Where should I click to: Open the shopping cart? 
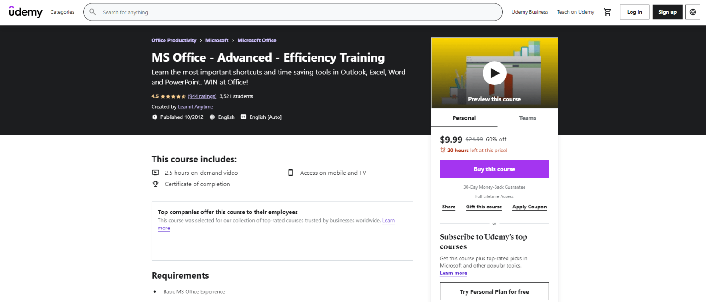[607, 11]
